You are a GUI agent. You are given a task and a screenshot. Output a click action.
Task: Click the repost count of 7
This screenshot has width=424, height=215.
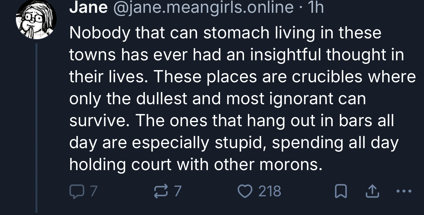point(177,191)
